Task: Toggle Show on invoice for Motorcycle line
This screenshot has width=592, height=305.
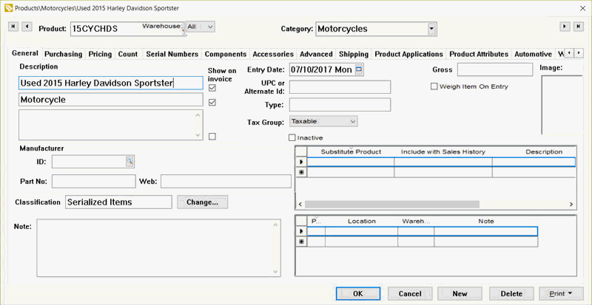Action: pyautogui.click(x=212, y=102)
